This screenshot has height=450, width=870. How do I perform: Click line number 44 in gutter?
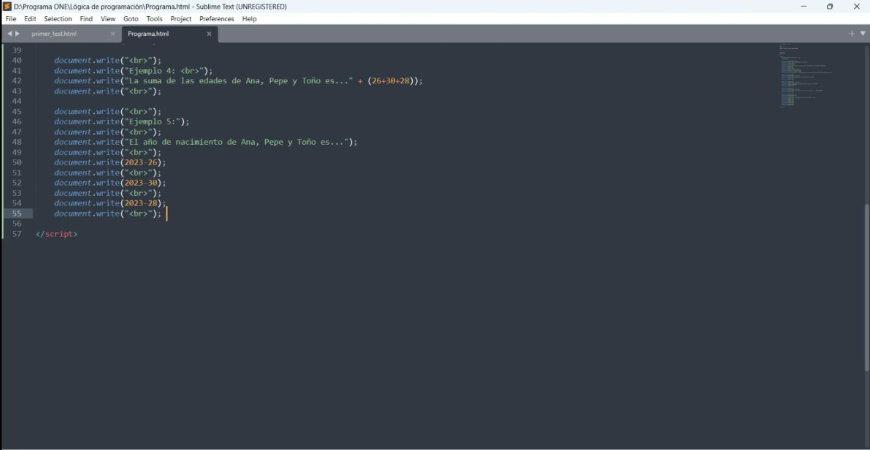pyautogui.click(x=17, y=101)
